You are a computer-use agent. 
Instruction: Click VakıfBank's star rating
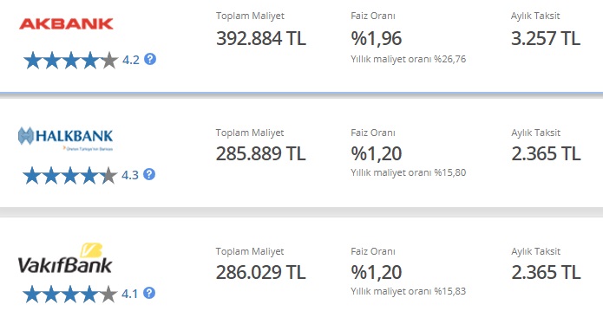tap(70, 294)
